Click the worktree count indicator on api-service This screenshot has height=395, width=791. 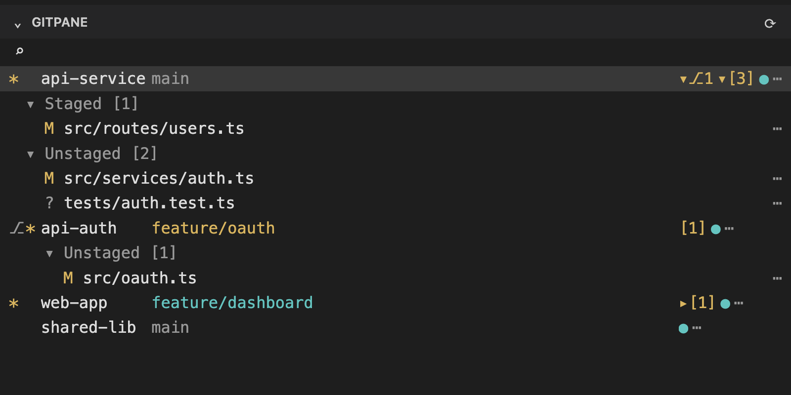tap(697, 79)
